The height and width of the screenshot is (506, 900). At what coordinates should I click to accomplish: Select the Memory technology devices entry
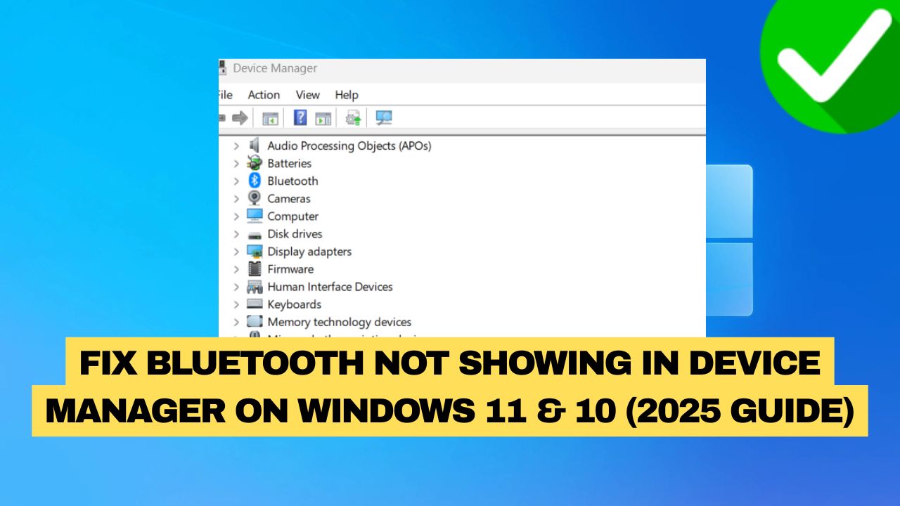339,322
